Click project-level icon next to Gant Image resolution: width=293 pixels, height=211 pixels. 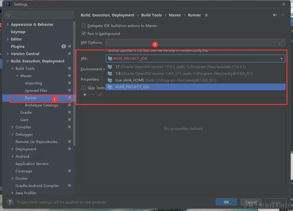click(x=69, y=120)
